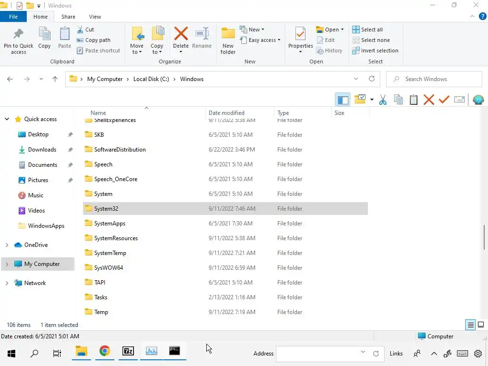Click the file list vertical scrollbar
488x366 pixels.
(x=484, y=237)
